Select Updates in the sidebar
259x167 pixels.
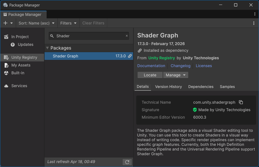tap(22, 44)
